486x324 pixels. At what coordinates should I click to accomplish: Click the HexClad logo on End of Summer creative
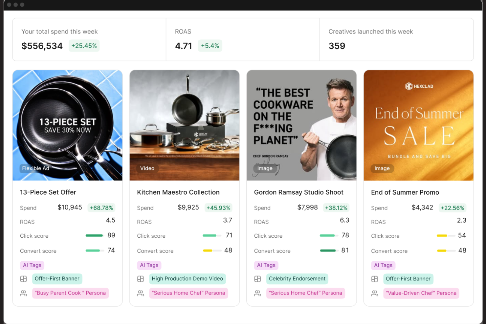click(419, 86)
